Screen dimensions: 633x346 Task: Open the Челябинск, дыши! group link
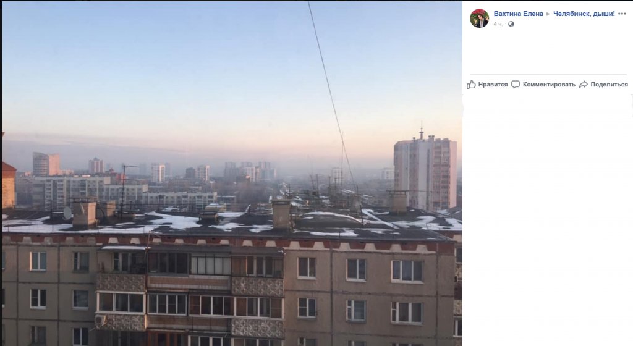(584, 14)
